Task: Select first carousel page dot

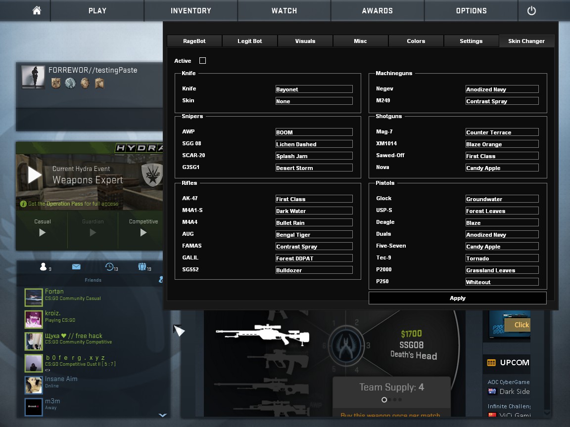Action: coord(384,400)
